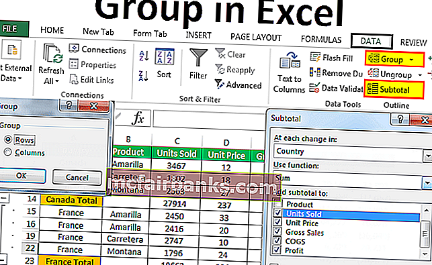Image resolution: width=432 pixels, height=265 pixels.
Task: Switch to the HOME tab
Action: pos(52,30)
